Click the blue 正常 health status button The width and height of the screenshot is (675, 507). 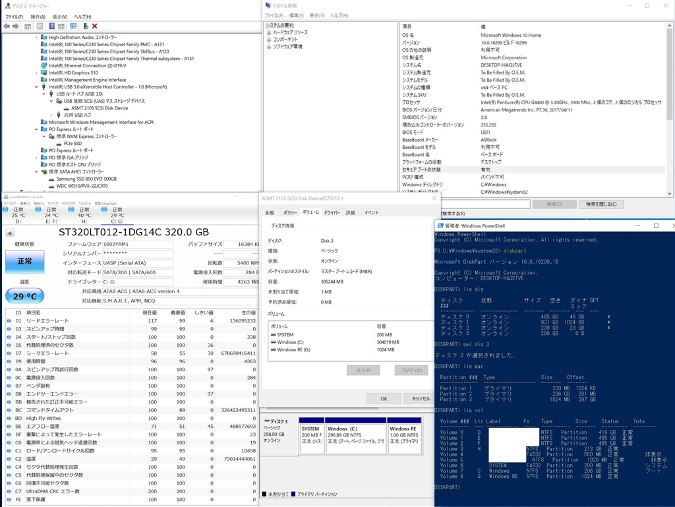pos(25,262)
